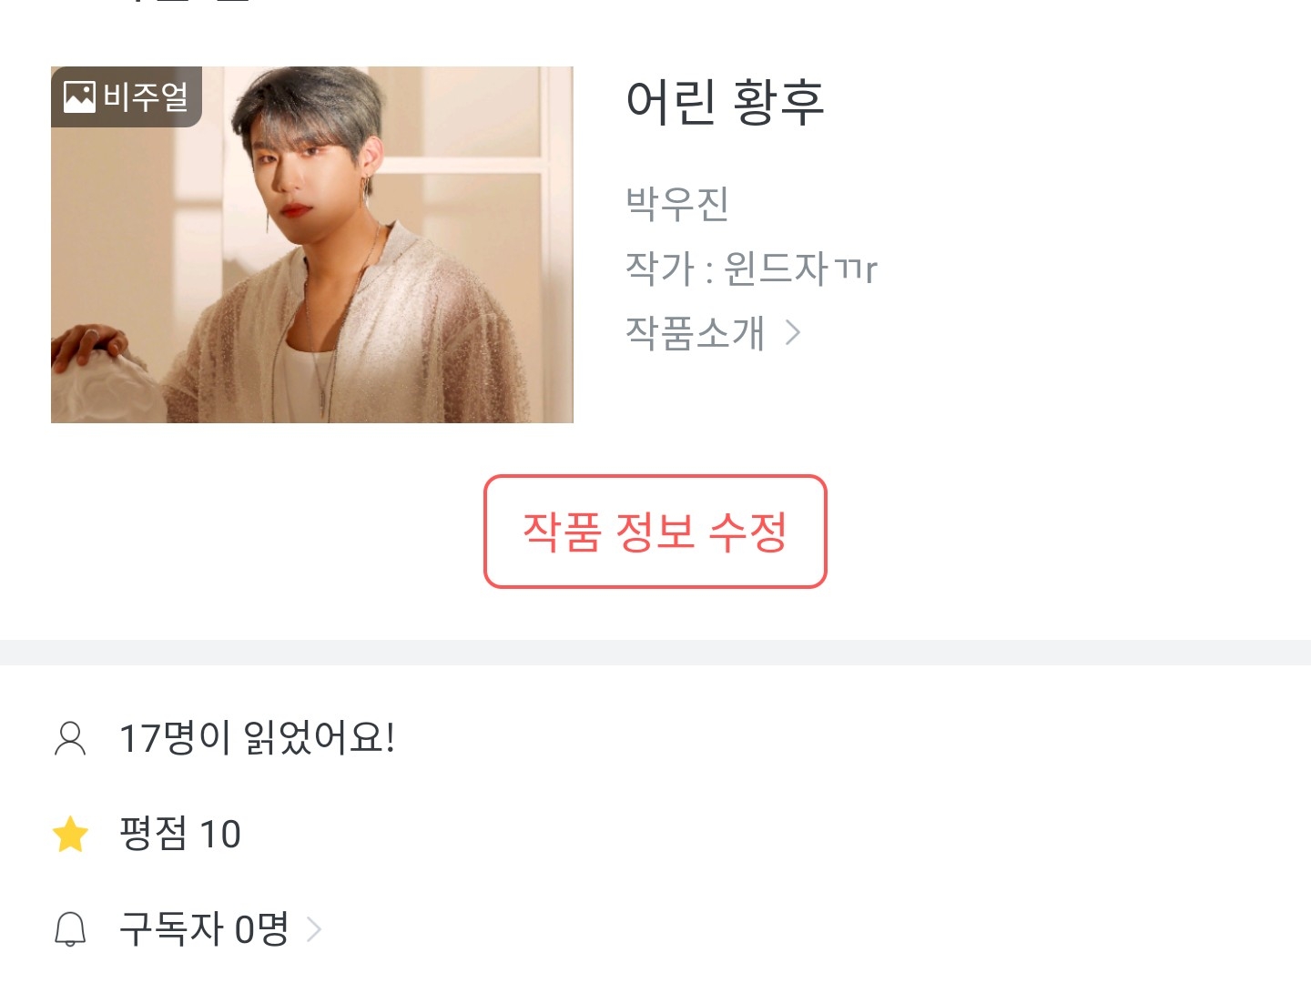Open the 구독자 0명 subscriber list
Viewport: 1311px width, 983px height.
point(204,929)
